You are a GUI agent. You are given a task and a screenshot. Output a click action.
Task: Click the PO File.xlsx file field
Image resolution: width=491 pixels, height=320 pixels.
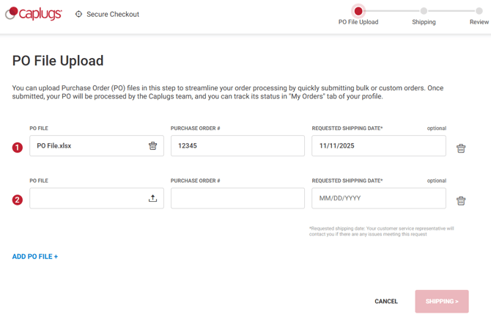88,146
